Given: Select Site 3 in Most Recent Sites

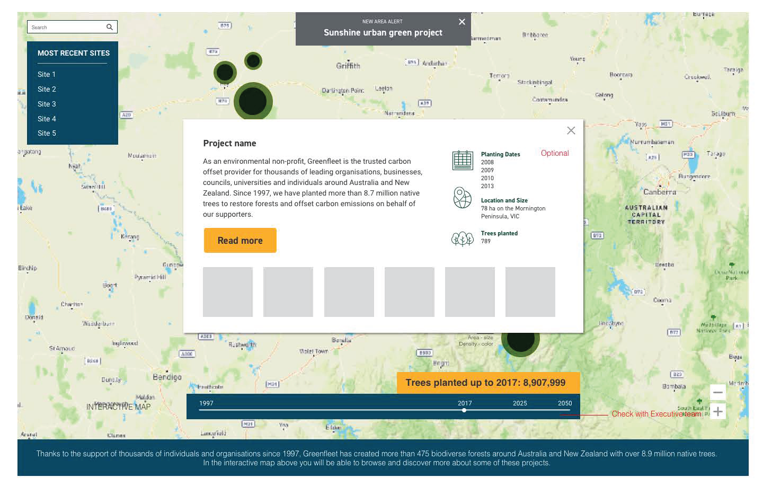Looking at the screenshot, I should tap(47, 104).
